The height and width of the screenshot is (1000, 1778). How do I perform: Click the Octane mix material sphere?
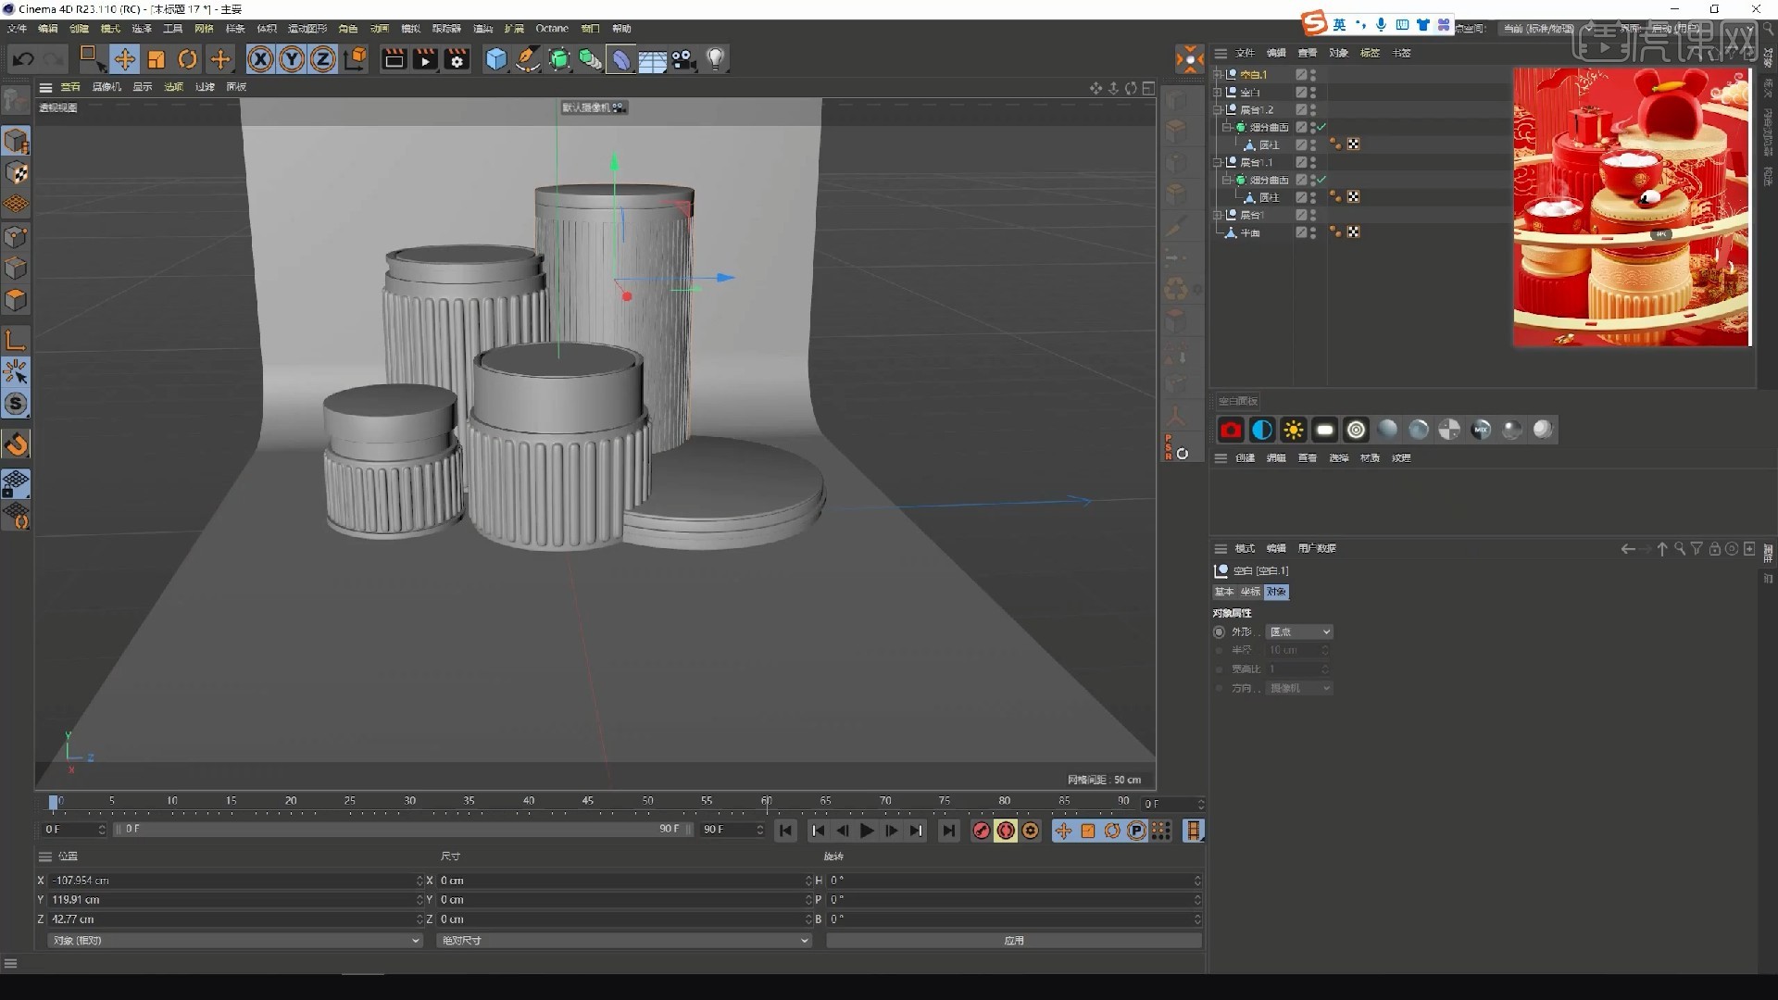pos(1481,430)
